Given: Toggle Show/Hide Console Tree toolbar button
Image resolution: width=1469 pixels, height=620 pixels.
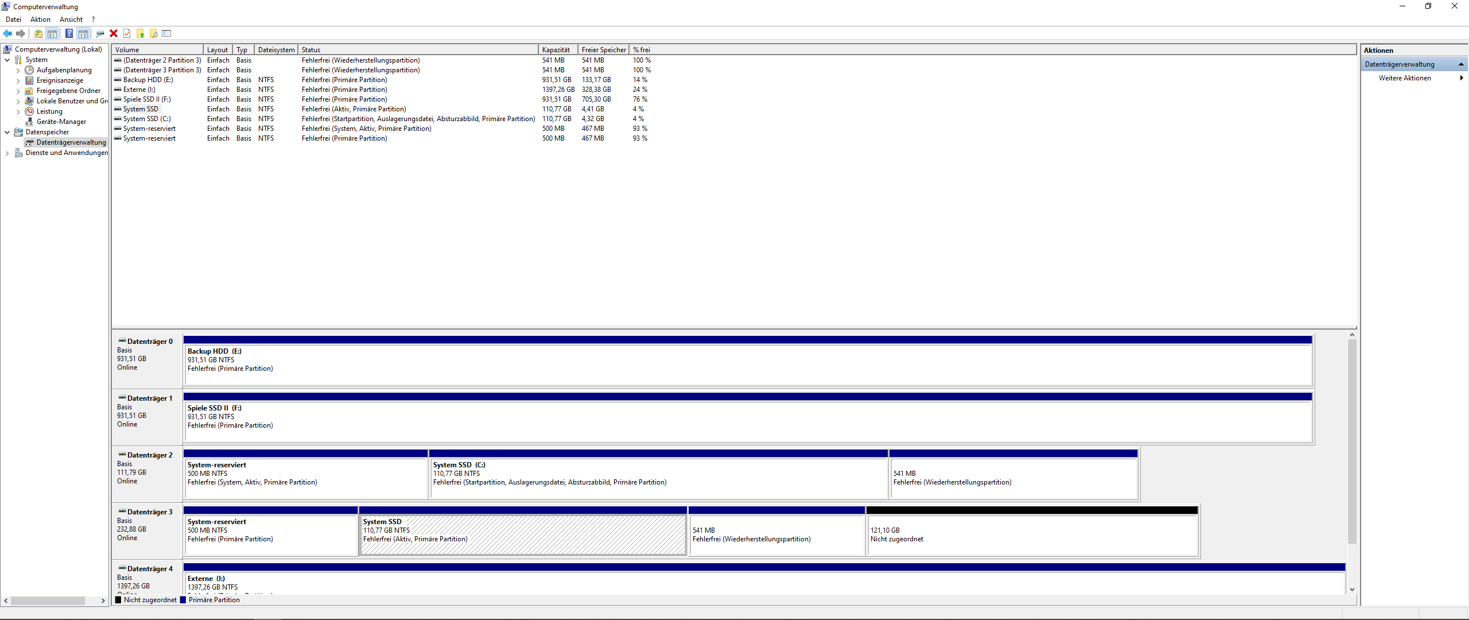Looking at the screenshot, I should click(52, 33).
